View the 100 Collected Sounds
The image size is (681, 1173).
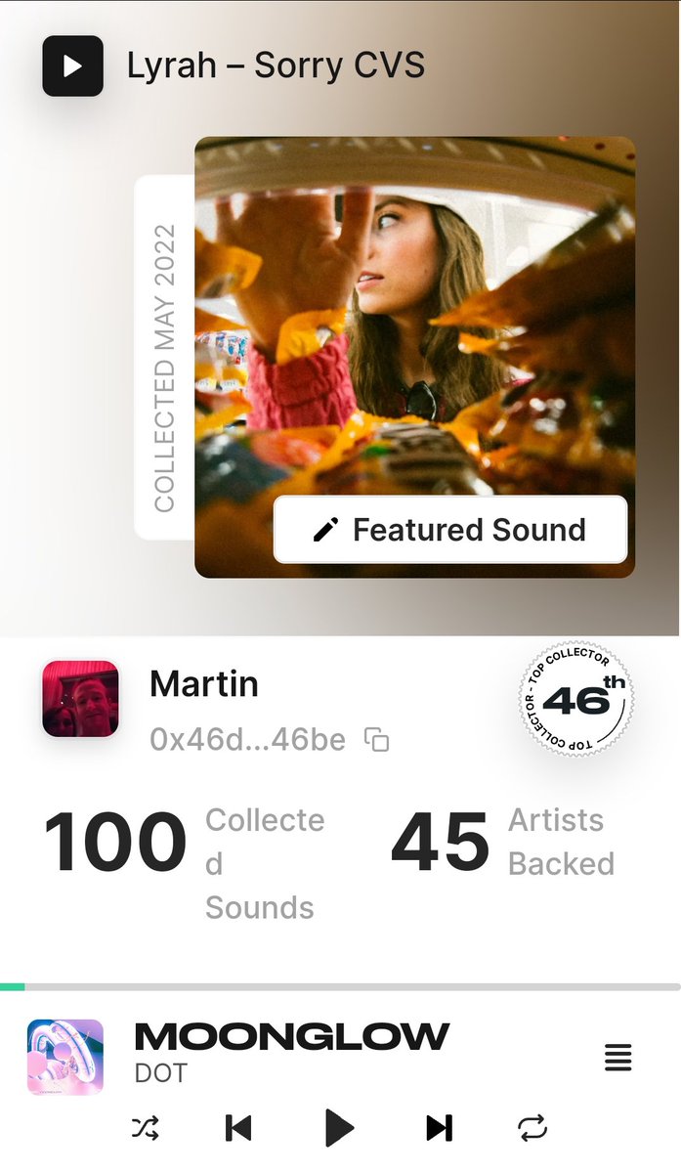pyautogui.click(x=184, y=864)
